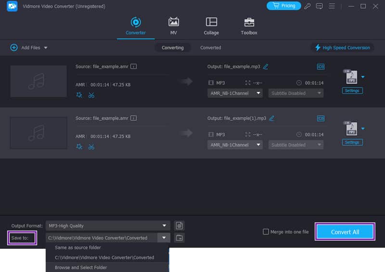Enable Merge into one file checkbox
Screen dimensions: 385x272
coord(266,232)
